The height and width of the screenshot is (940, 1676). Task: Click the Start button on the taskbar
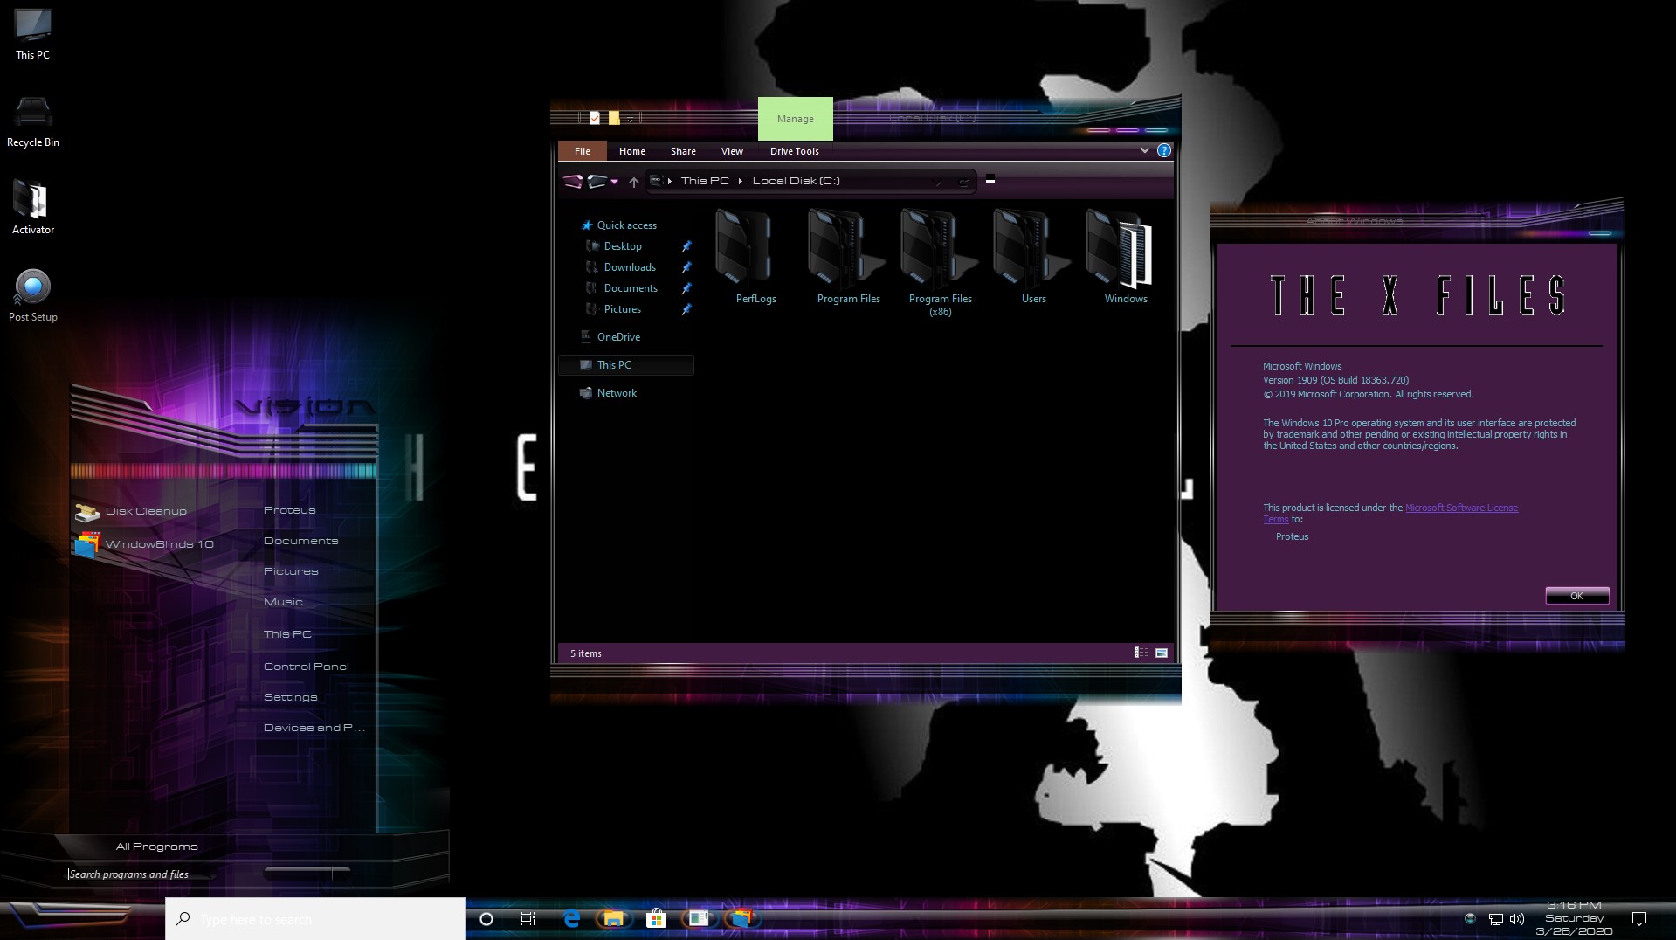70,916
